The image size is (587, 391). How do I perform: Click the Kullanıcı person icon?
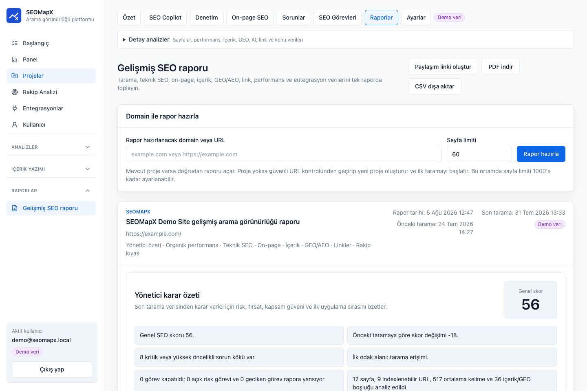pos(15,125)
